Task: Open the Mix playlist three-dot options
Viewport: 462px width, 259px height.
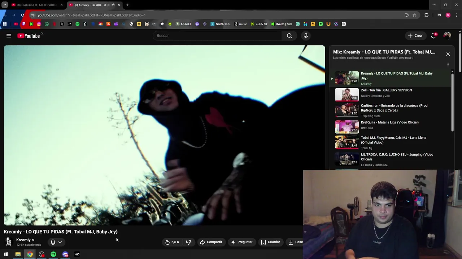Action: coord(448,65)
